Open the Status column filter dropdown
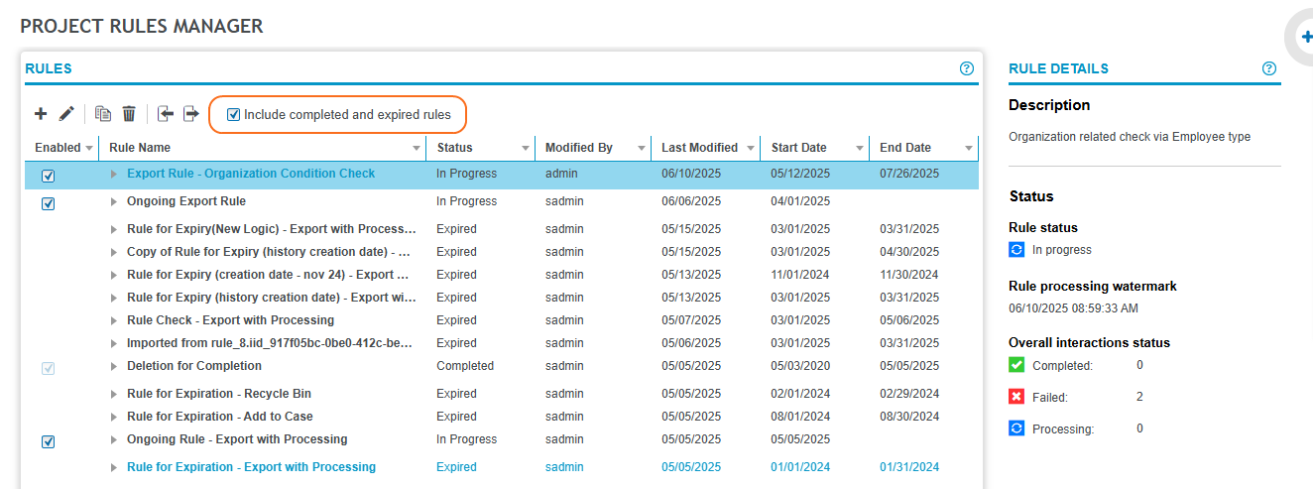Screen dimensions: 1313x489 tap(525, 148)
